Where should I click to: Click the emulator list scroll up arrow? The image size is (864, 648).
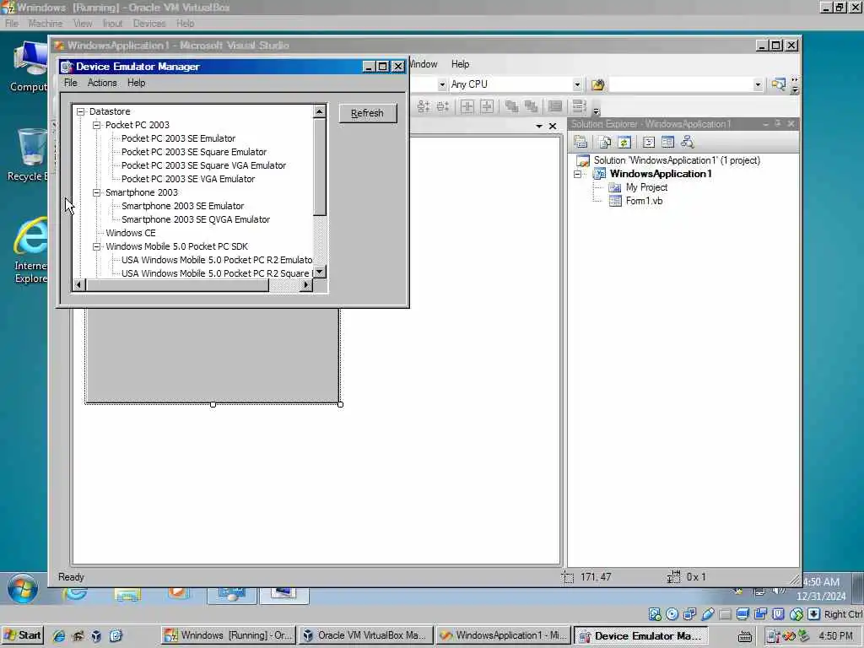[x=320, y=111]
